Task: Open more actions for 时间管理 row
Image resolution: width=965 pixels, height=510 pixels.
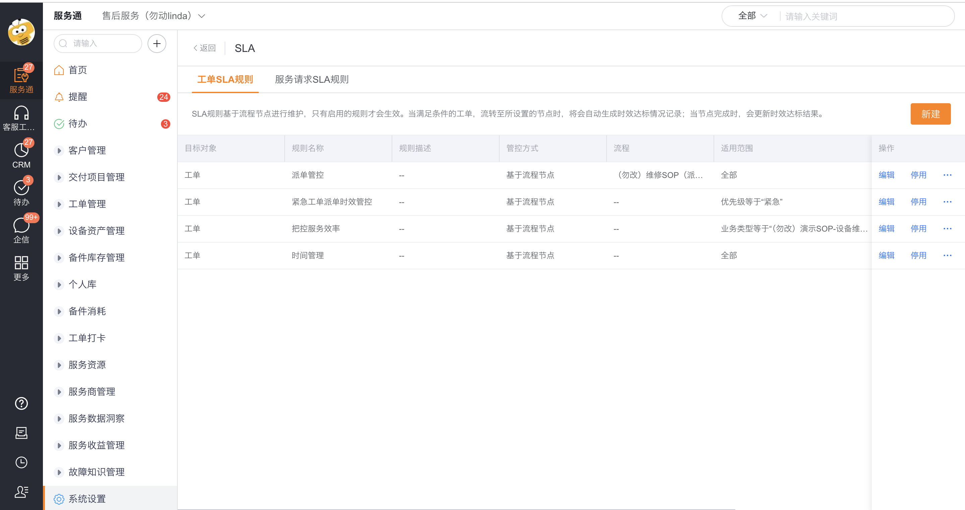Action: tap(947, 255)
